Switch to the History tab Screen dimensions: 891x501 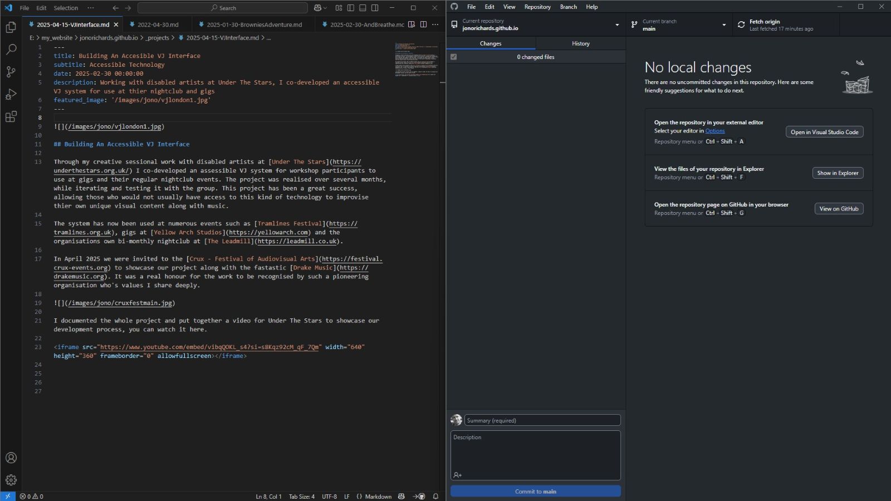click(x=580, y=43)
